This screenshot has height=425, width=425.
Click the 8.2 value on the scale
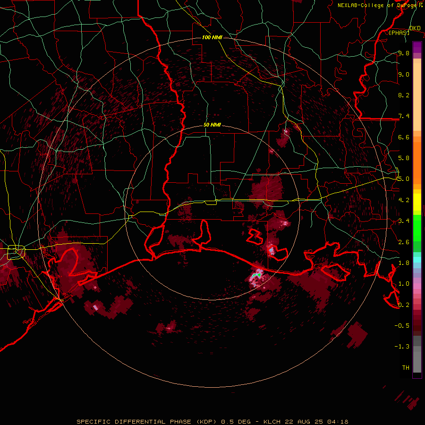(x=404, y=95)
